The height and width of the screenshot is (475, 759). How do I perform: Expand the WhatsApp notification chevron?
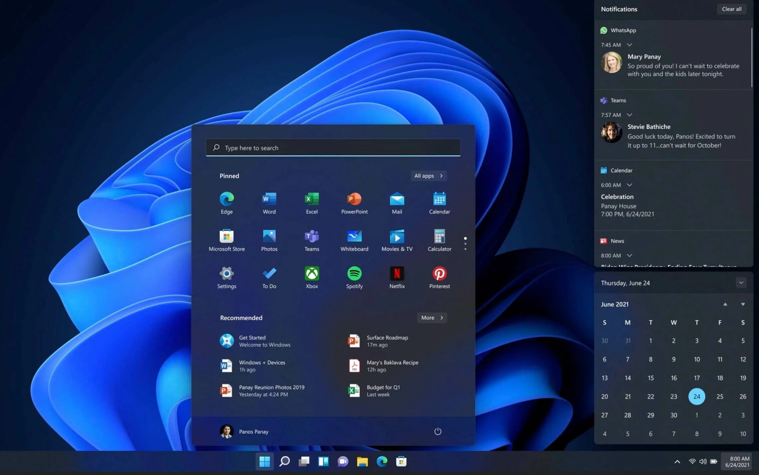tap(629, 45)
